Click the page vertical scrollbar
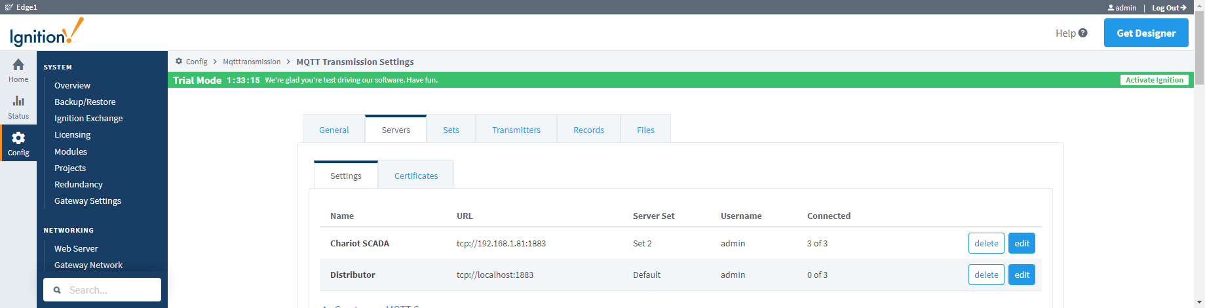The image size is (1205, 308). pos(1199,49)
